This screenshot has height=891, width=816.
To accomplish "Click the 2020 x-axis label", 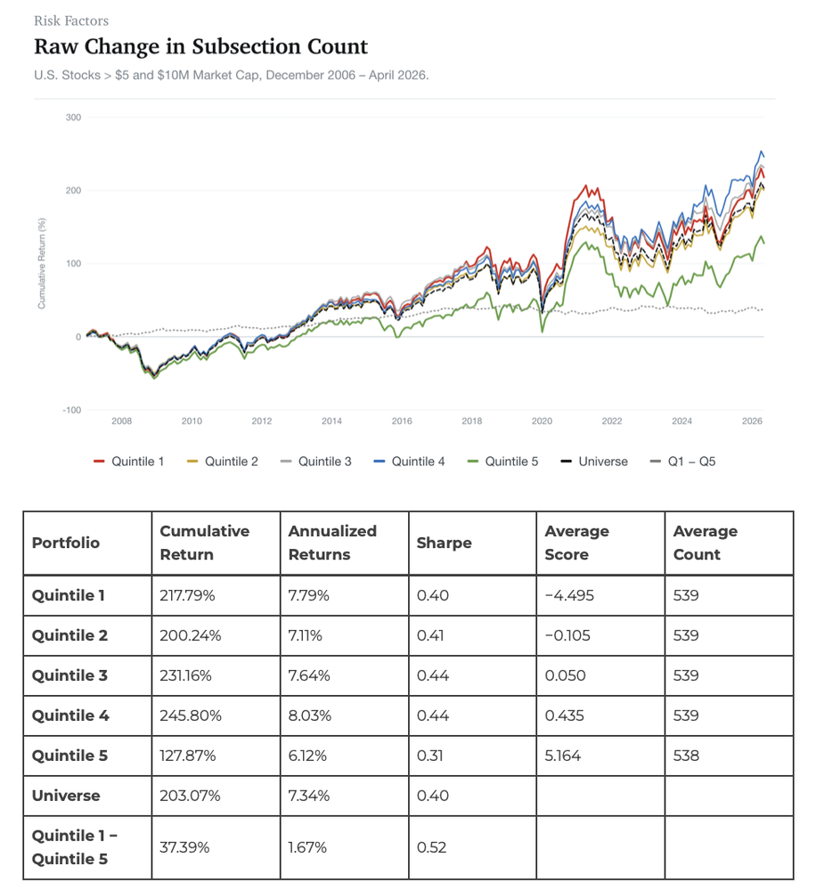I will [x=543, y=421].
